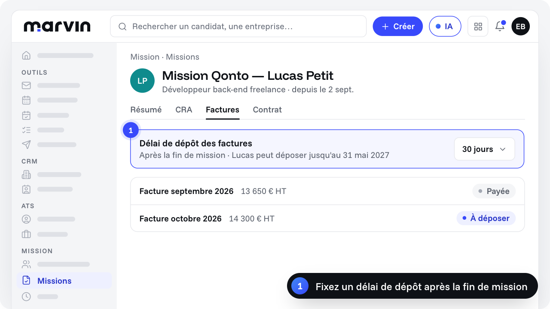This screenshot has height=309, width=550.
Task: Open the EB user avatar menu
Action: (520, 27)
